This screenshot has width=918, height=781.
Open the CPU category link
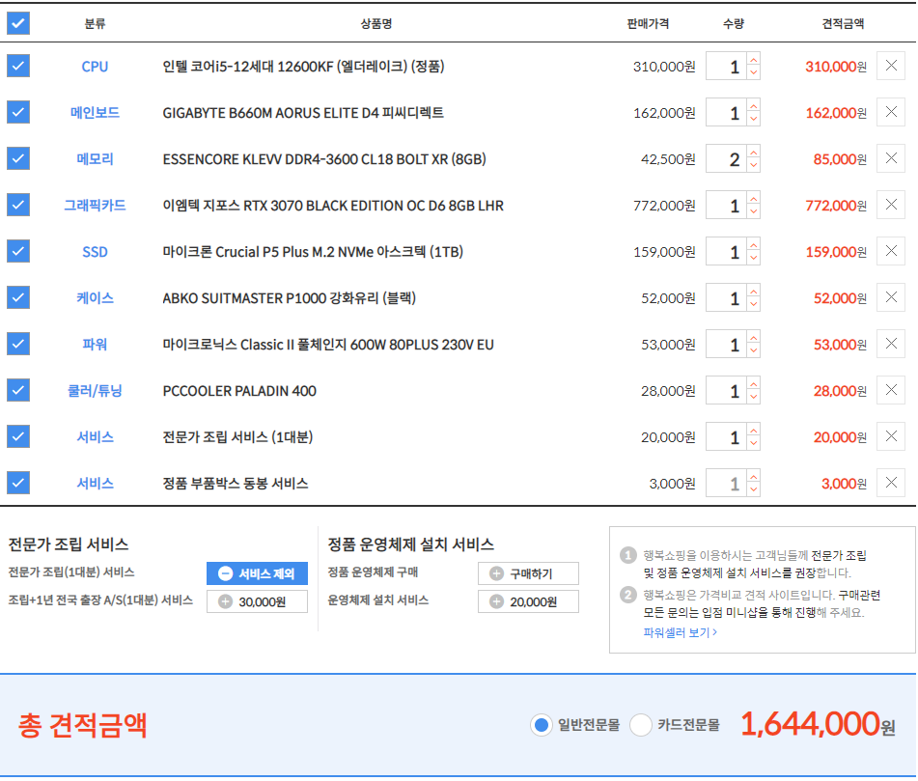coord(95,67)
